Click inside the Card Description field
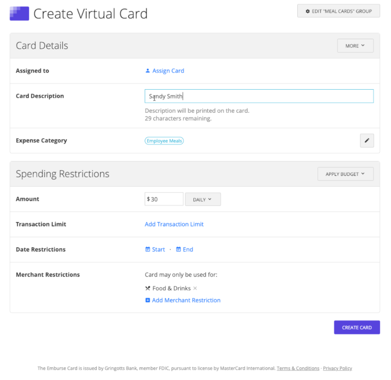Viewport: 391px width, 380px height. [x=259, y=96]
